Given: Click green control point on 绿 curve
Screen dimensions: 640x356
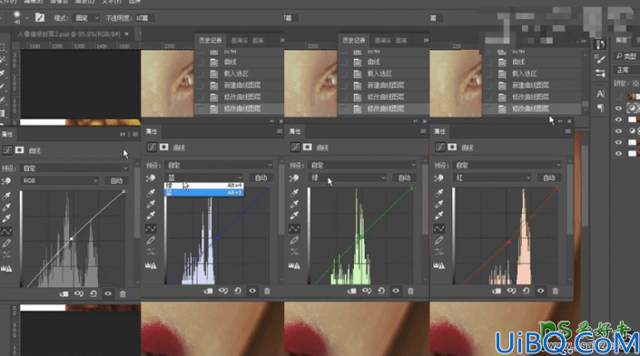Looking at the screenshot, I should click(x=361, y=236).
